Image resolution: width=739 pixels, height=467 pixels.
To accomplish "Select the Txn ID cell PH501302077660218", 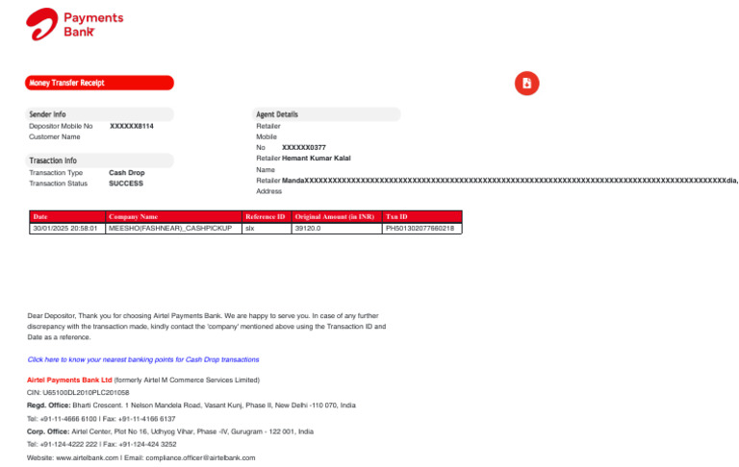I will tap(421, 229).
